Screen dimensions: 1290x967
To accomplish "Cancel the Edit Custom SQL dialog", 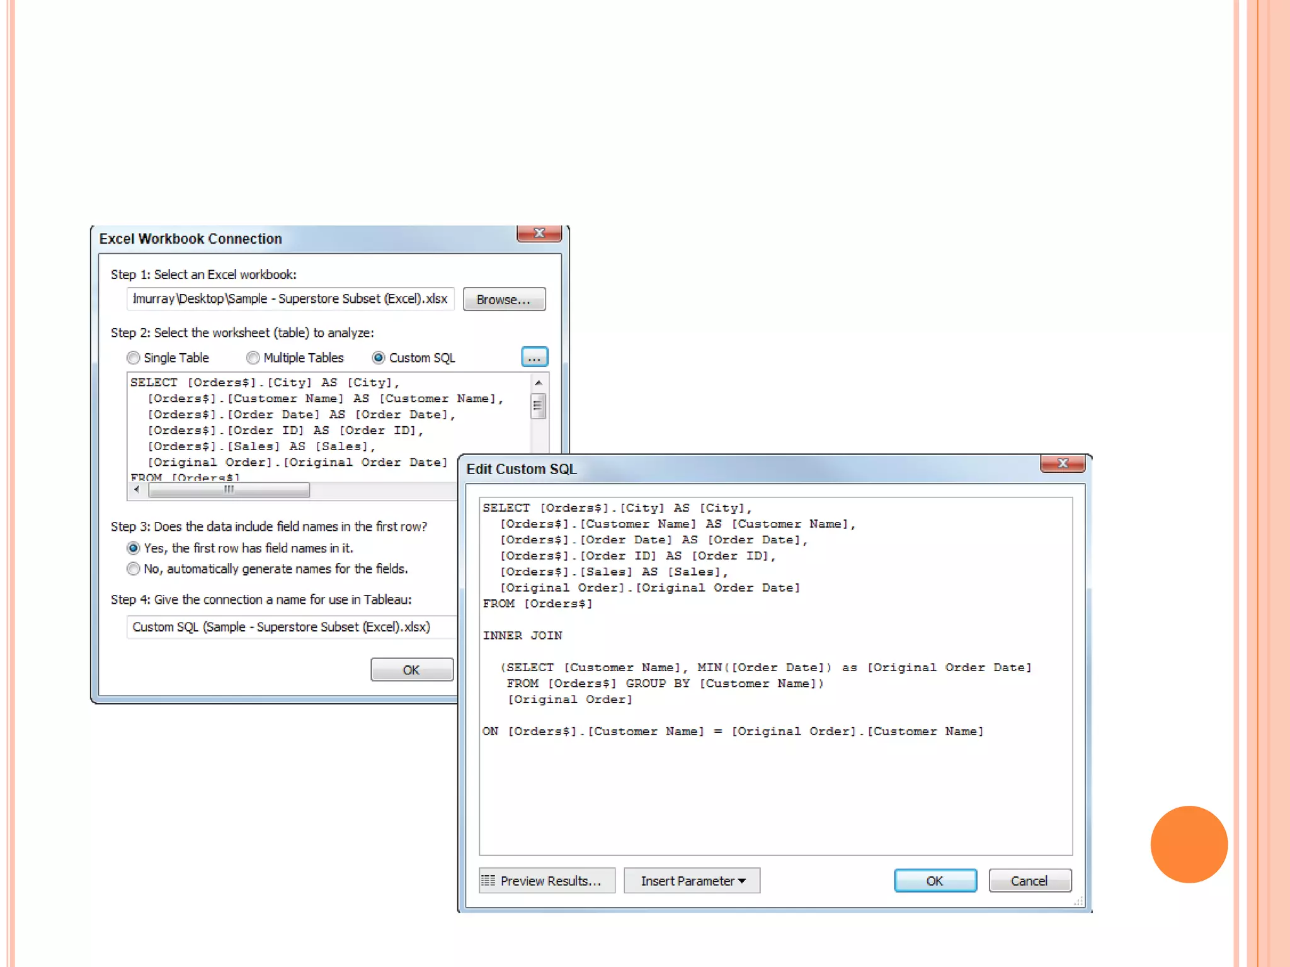I will pyautogui.click(x=1029, y=881).
